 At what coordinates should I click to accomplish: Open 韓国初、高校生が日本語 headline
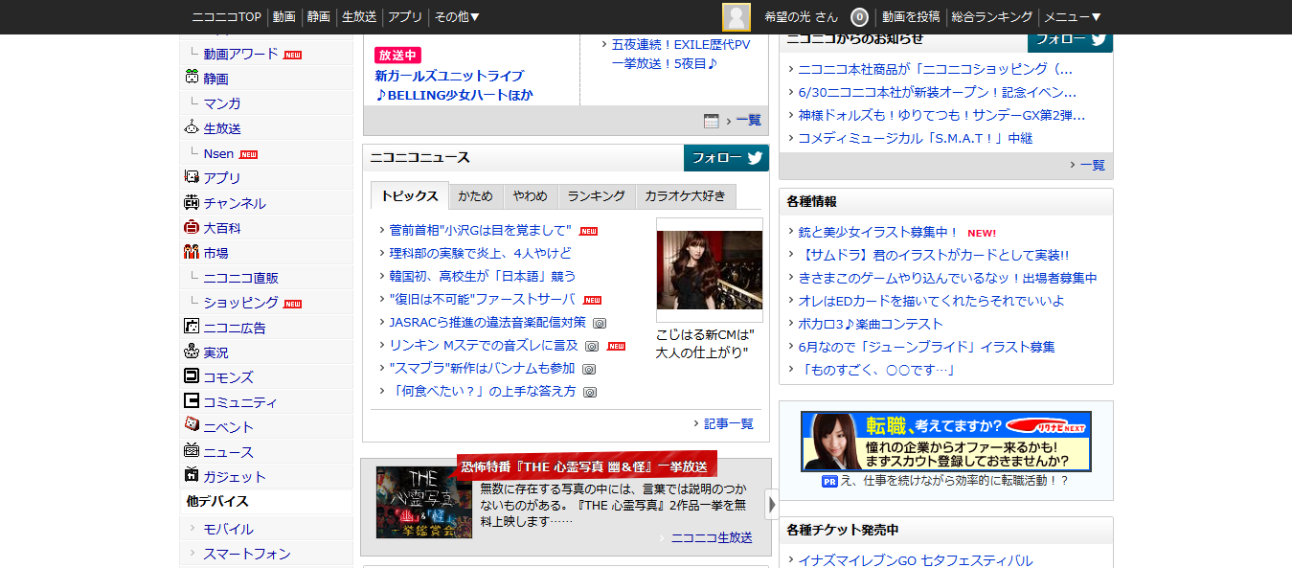click(x=483, y=276)
